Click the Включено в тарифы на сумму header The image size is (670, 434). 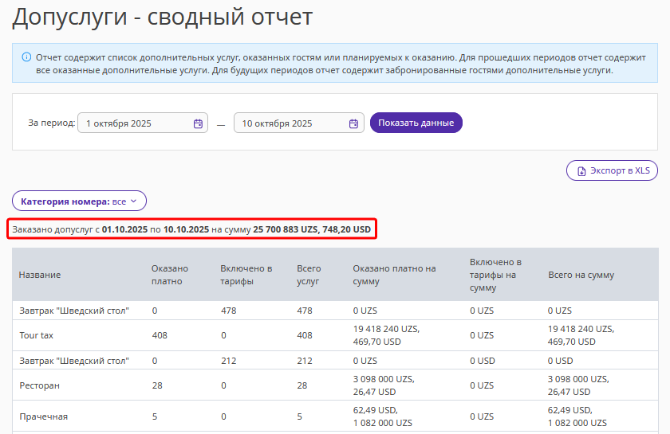[495, 275]
